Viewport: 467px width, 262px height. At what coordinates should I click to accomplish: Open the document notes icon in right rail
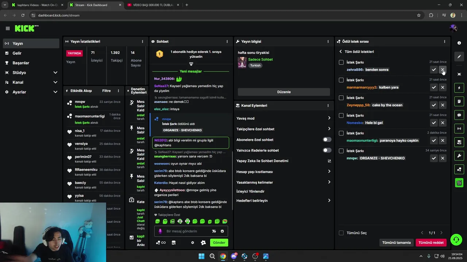pos(459,101)
